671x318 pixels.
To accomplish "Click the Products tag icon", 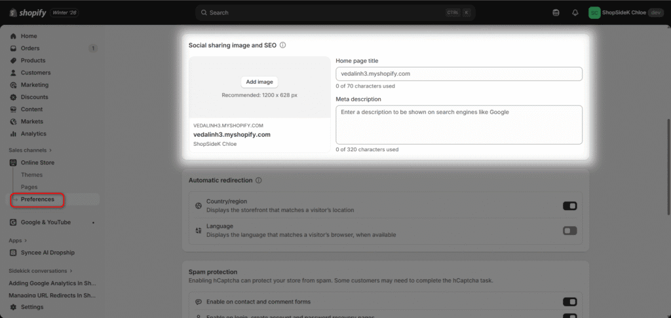I will pyautogui.click(x=13, y=61).
